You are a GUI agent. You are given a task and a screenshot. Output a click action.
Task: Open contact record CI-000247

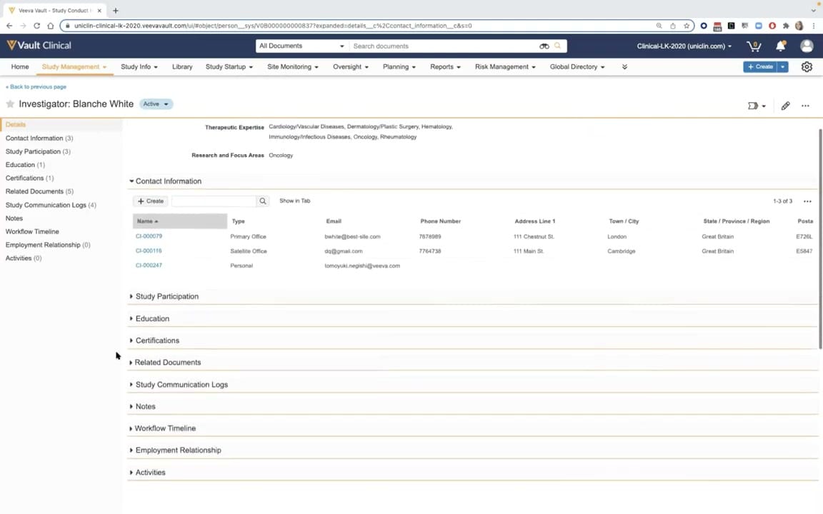pos(149,266)
